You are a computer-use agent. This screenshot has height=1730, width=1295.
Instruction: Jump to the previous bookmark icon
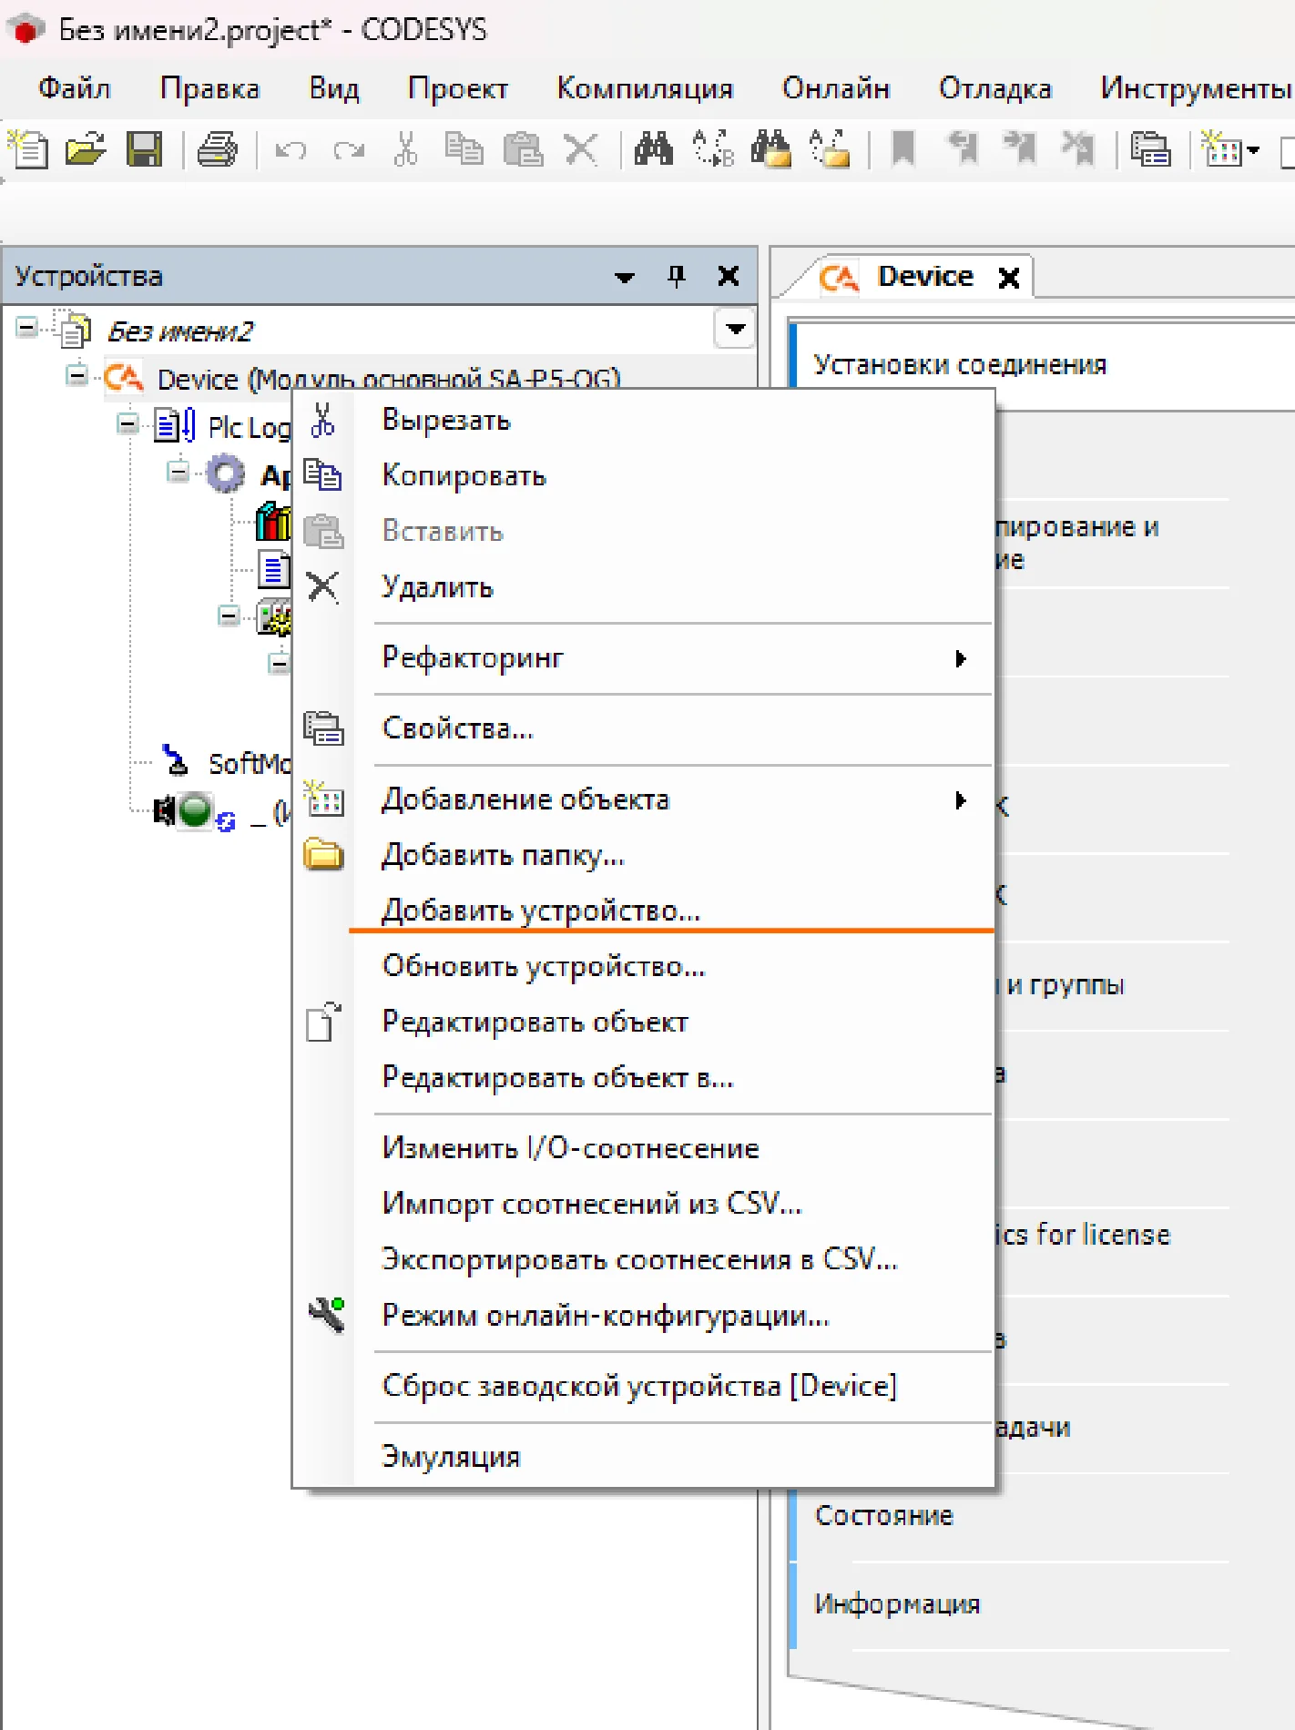[x=963, y=148]
